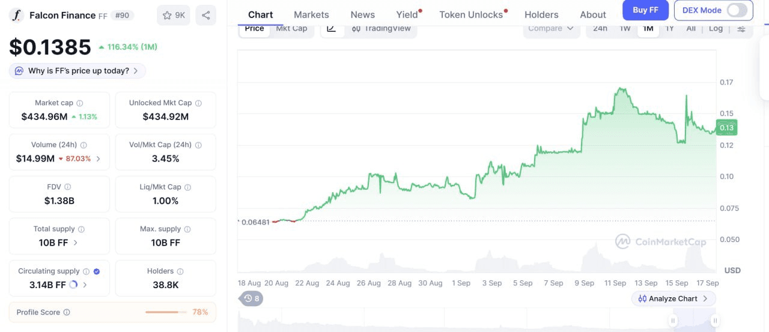The image size is (769, 332).
Task: Open info icon next to Total supply
Action: point(82,229)
